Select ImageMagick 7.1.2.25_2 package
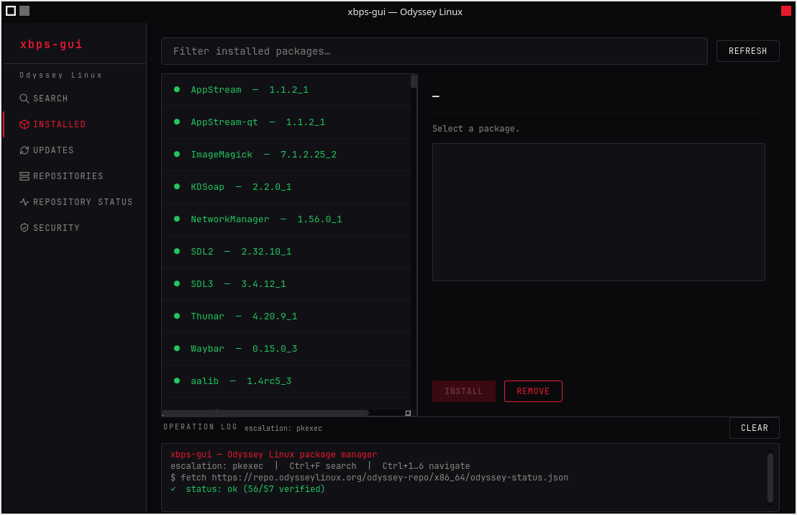Image resolution: width=797 pixels, height=515 pixels. tap(286, 155)
